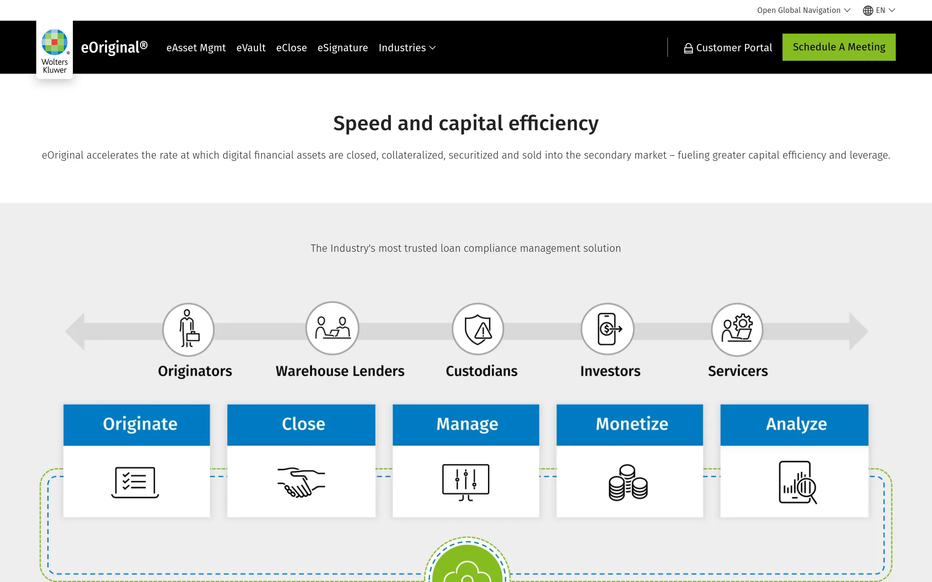The image size is (932, 582).
Task: Click the Close handshake icon
Action: tap(301, 482)
